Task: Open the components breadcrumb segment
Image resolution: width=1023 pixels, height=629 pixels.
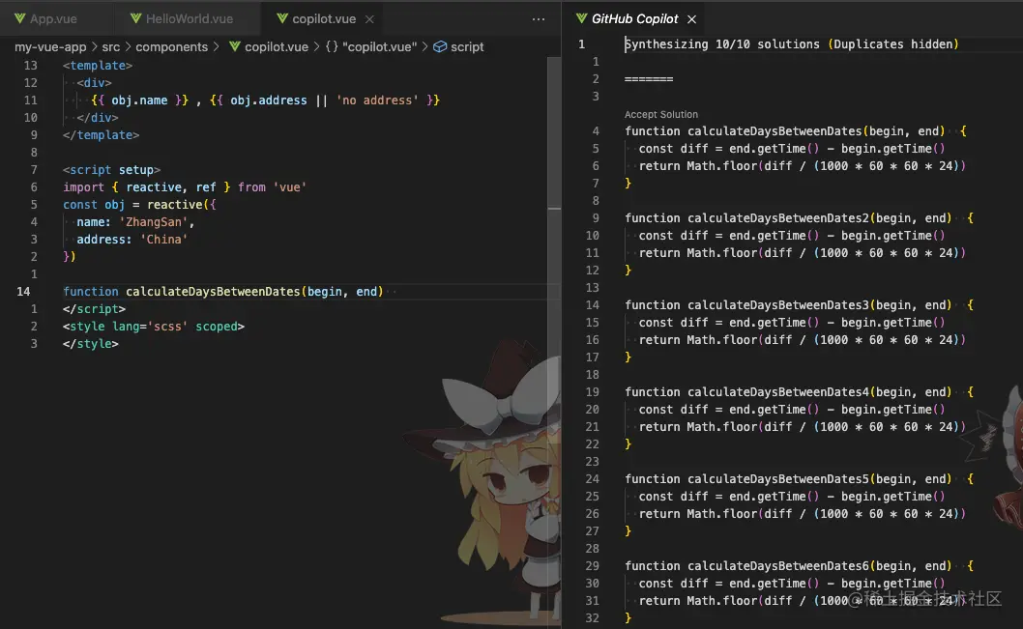Action: pos(171,47)
